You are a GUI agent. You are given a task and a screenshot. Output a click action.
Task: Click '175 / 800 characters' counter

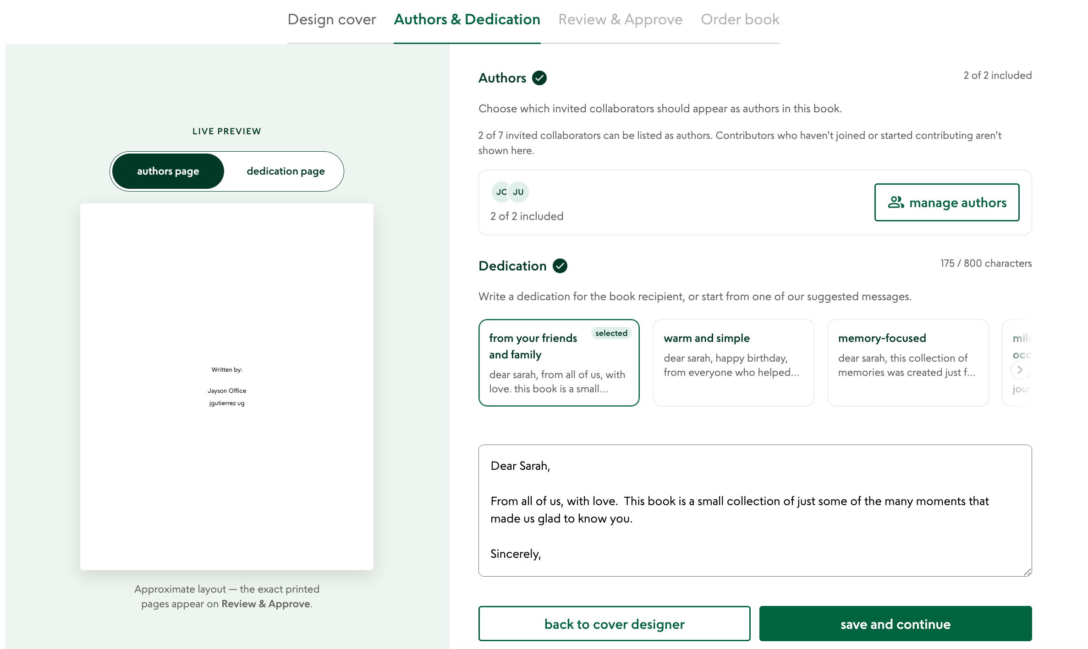[986, 263]
